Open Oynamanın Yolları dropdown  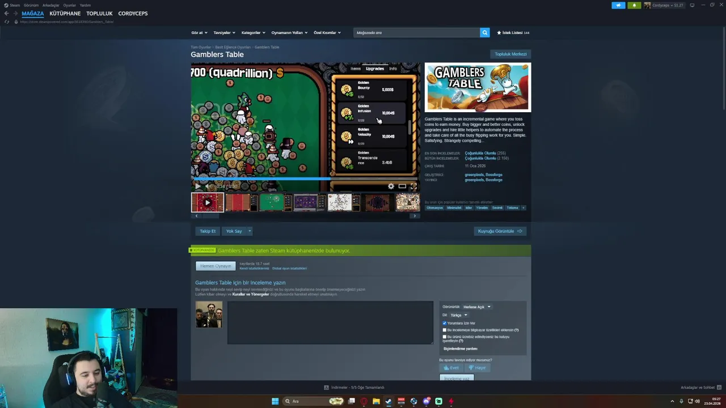(x=289, y=33)
